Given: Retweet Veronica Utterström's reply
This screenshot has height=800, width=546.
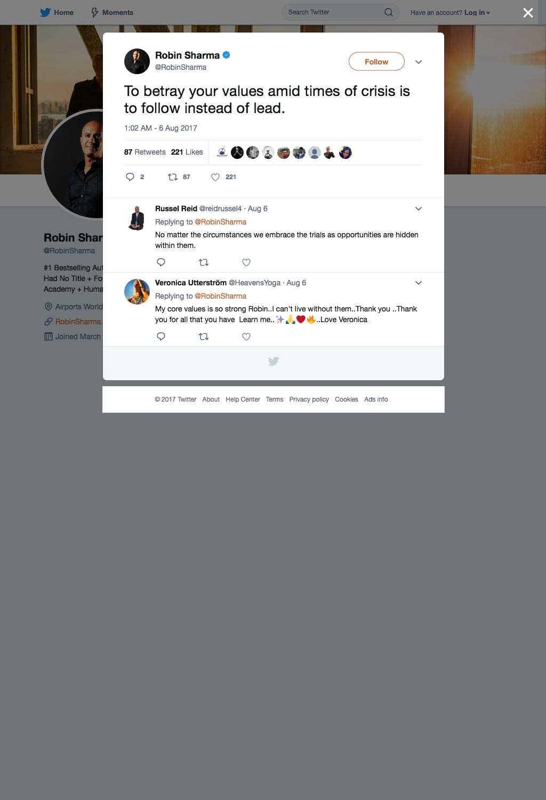Looking at the screenshot, I should coord(204,336).
